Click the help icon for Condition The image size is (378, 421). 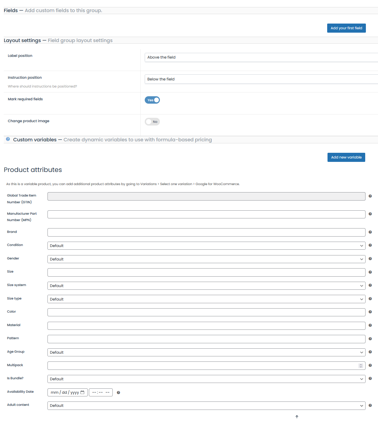point(370,245)
